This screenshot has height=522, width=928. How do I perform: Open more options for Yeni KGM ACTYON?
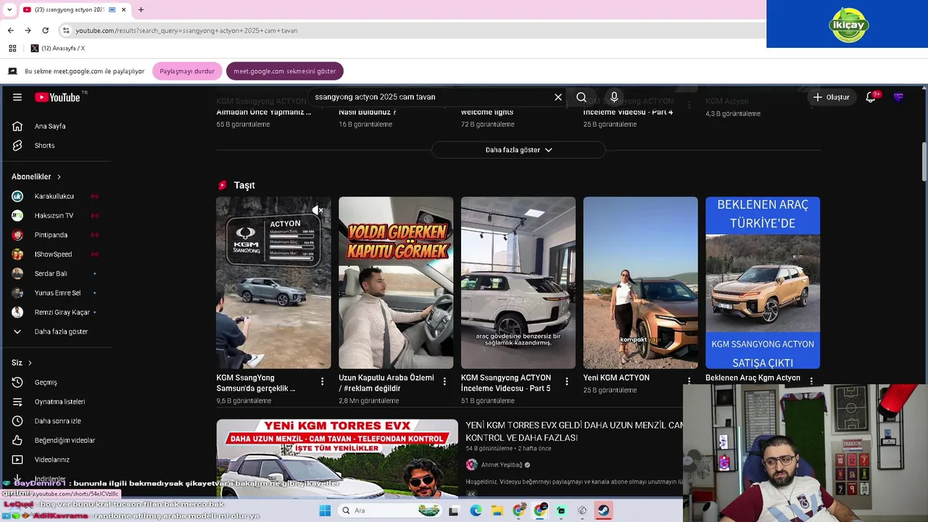689,381
